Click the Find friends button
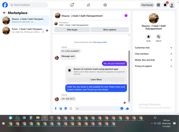This screenshot has height=132, width=179. tap(147, 5)
